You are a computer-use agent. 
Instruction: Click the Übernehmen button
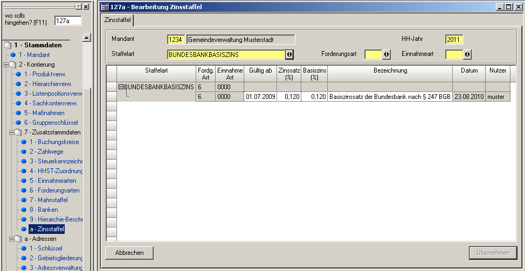coord(493,253)
